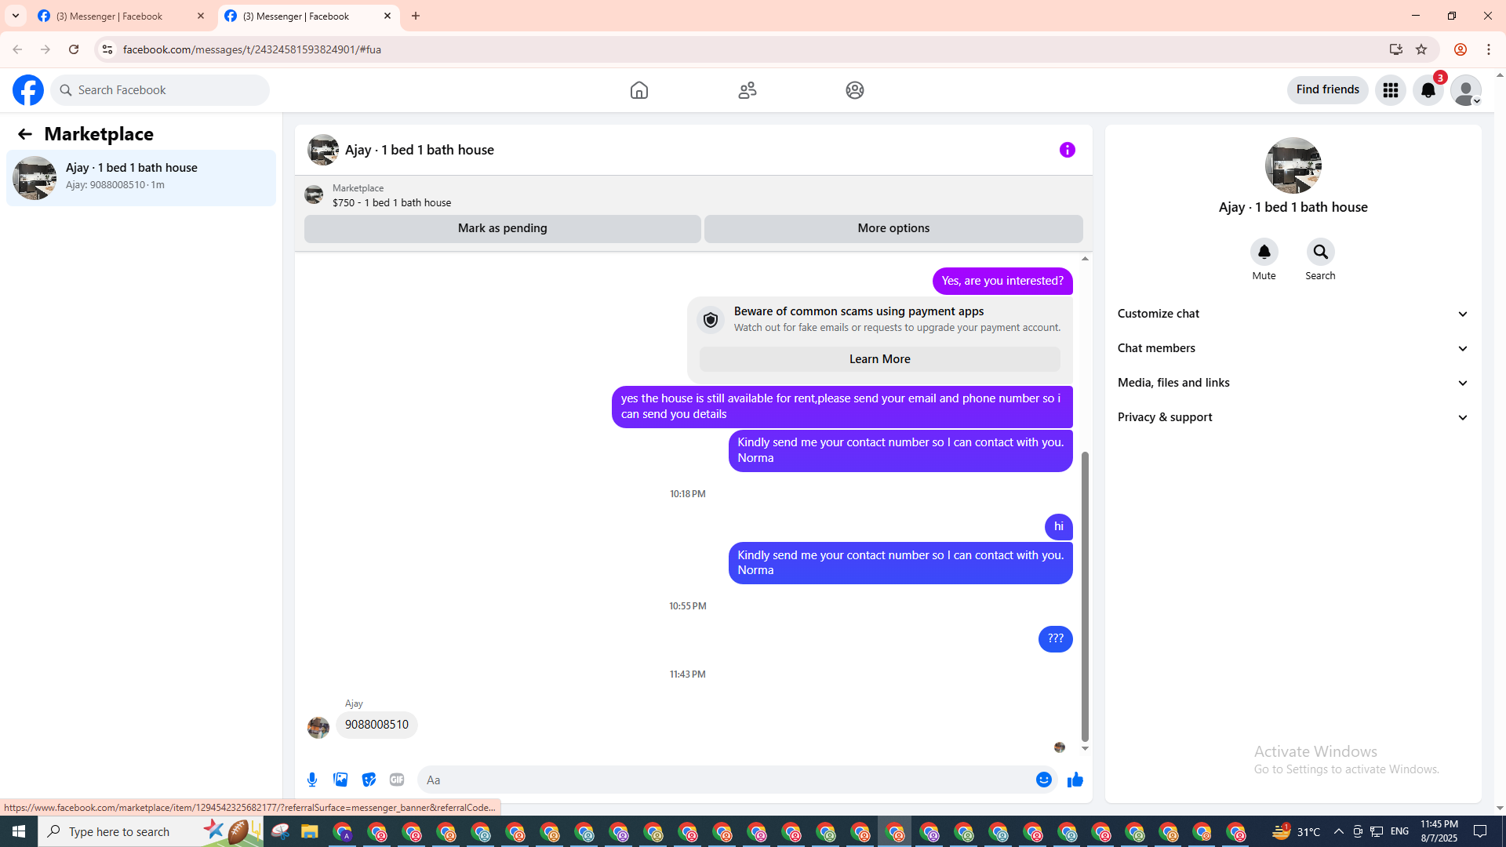Click the voice clip microphone icon
Viewport: 1506px width, 847px height.
click(x=312, y=780)
